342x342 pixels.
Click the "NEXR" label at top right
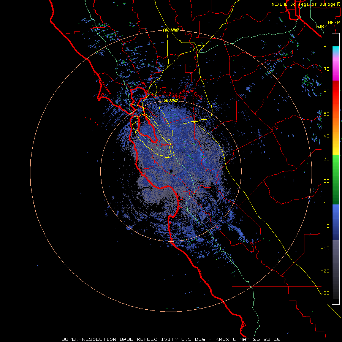[x=334, y=23]
